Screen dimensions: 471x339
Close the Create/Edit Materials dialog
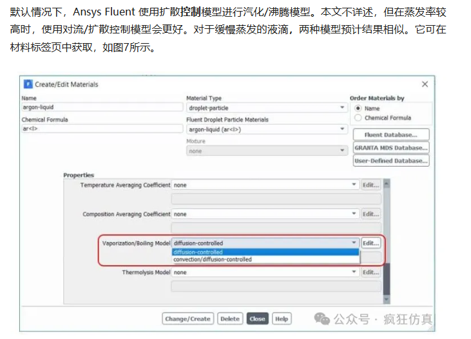[425, 84]
